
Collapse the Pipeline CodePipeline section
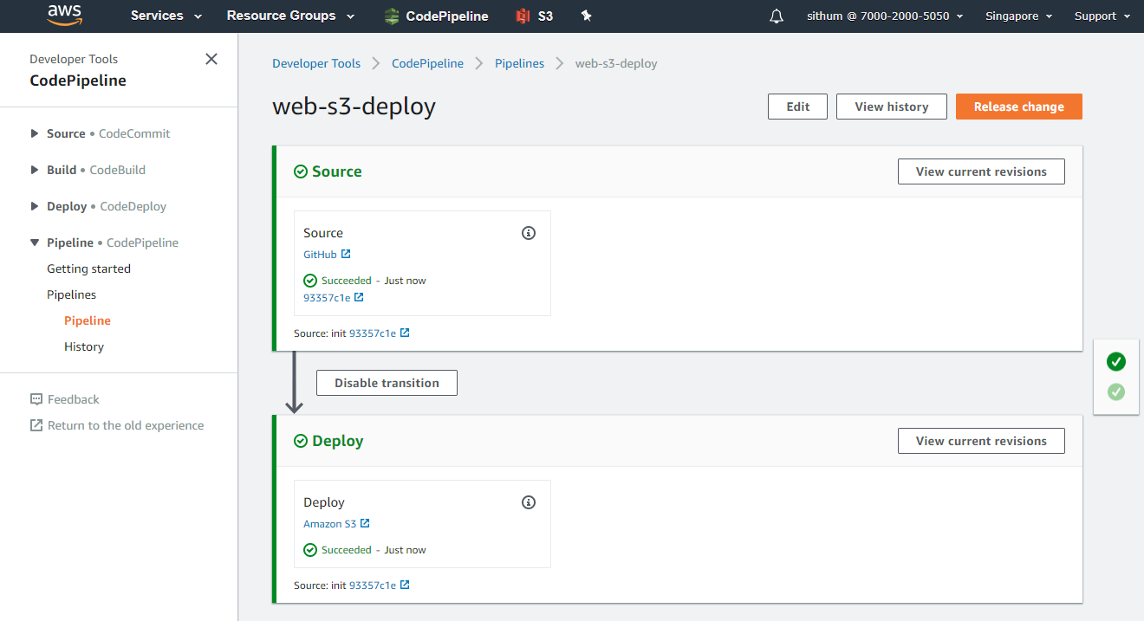(35, 243)
